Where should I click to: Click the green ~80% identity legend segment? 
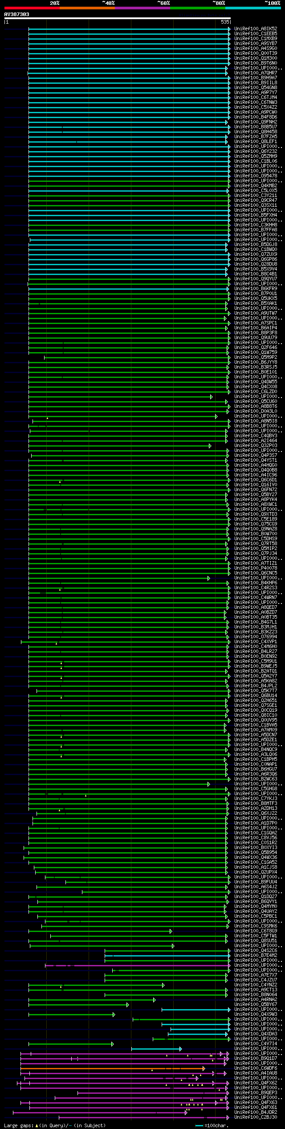point(198,8)
